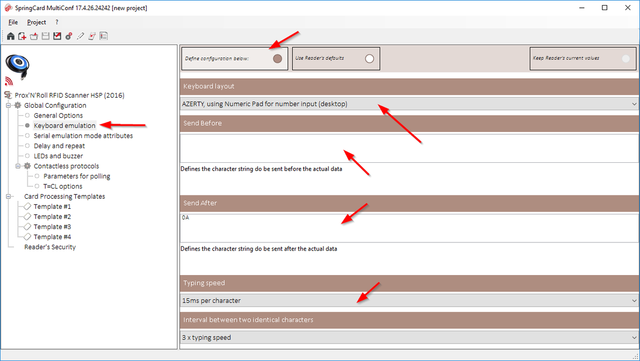640x361 pixels.
Task: Select Keyboard emulation in the tree
Action: point(65,126)
